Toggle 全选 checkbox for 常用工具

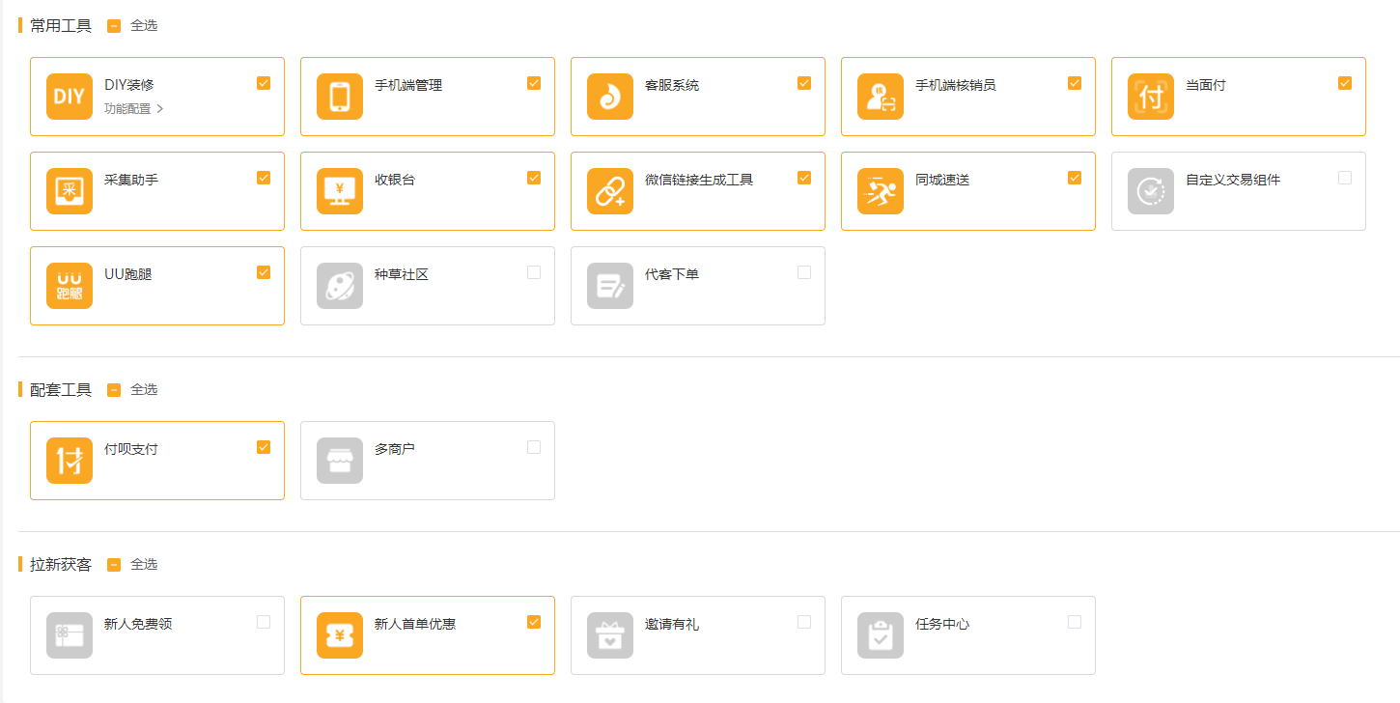pyautogui.click(x=114, y=26)
